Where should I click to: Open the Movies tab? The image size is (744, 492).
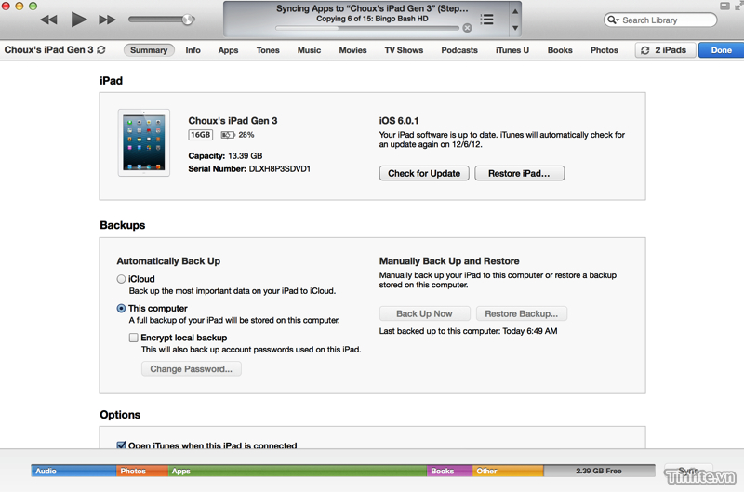(352, 50)
